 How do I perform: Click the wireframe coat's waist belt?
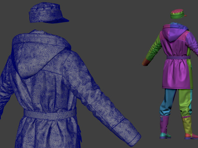50,114
